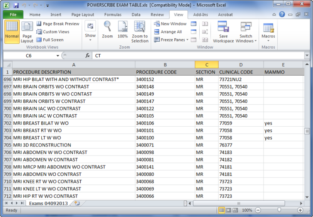This screenshot has width=313, height=217.
Task: Open the Macros dropdown
Action: tap(268, 31)
